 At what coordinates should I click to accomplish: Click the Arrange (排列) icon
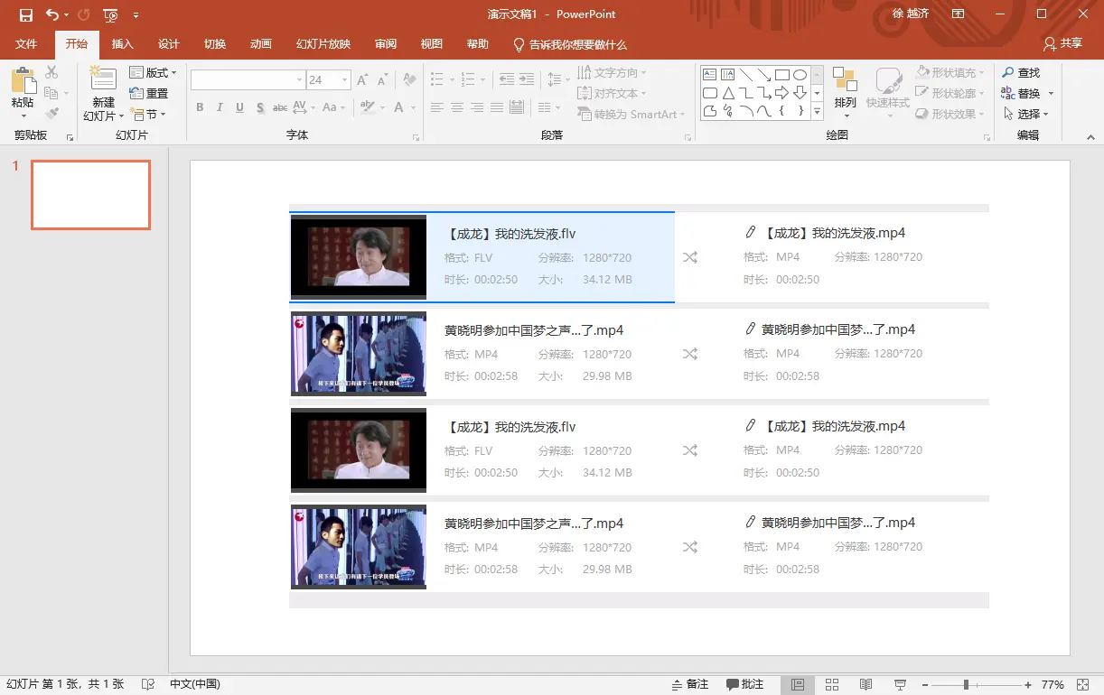845,80
